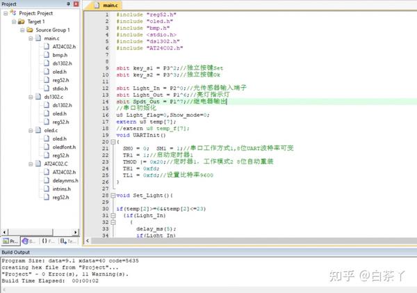Click the main.c file icon in the project tree

coord(38,38)
